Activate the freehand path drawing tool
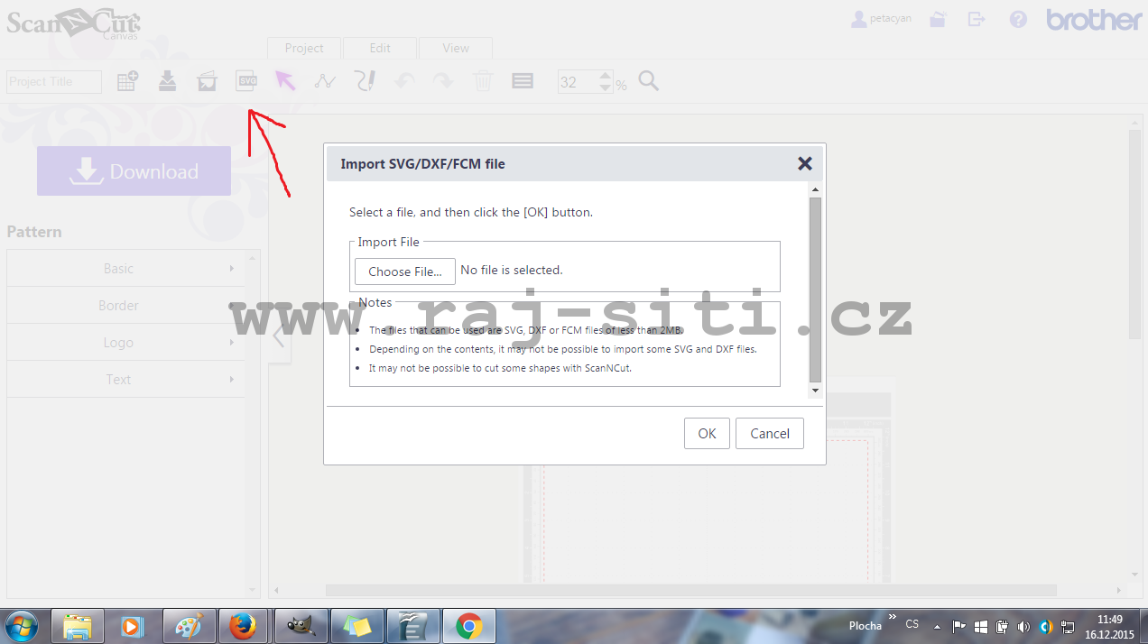This screenshot has height=644, width=1148. pyautogui.click(x=365, y=81)
